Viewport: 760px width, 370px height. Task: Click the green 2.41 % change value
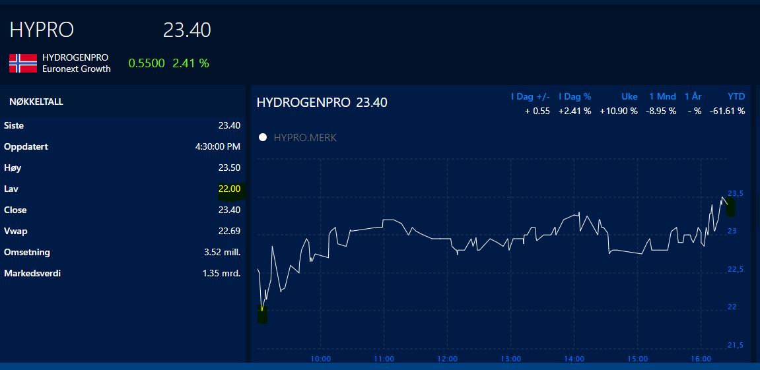[191, 63]
